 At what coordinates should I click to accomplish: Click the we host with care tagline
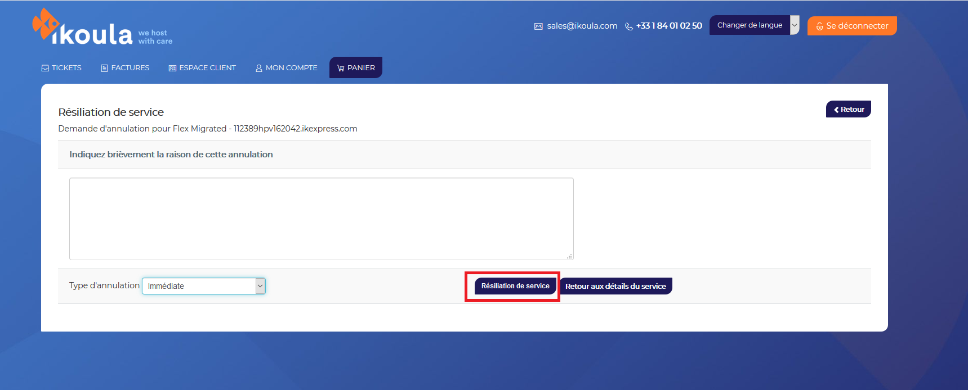tap(155, 37)
